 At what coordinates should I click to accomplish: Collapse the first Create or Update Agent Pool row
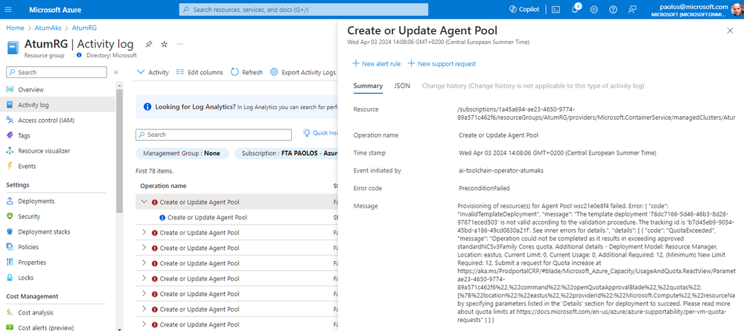click(x=144, y=202)
